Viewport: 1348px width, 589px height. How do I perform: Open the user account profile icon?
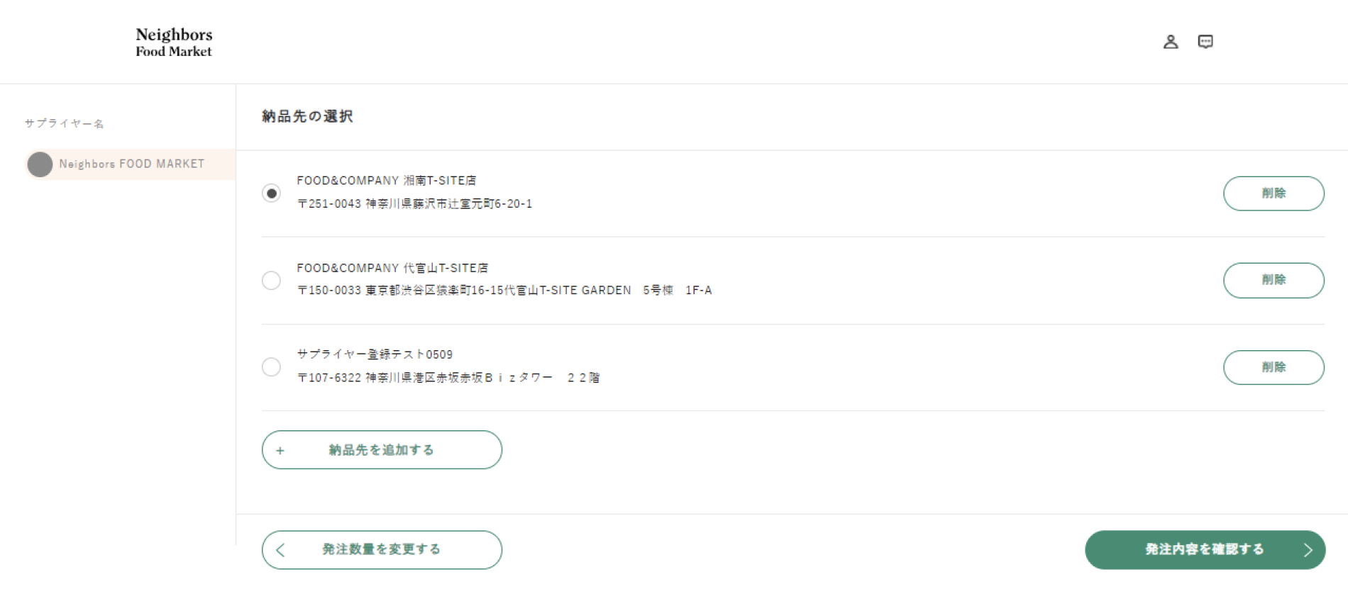tap(1171, 42)
